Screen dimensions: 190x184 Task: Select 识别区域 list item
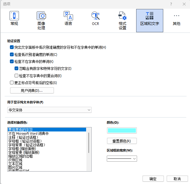click(47, 160)
